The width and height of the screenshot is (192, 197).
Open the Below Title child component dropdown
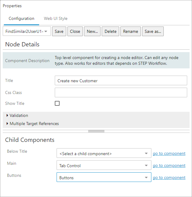(x=104, y=153)
